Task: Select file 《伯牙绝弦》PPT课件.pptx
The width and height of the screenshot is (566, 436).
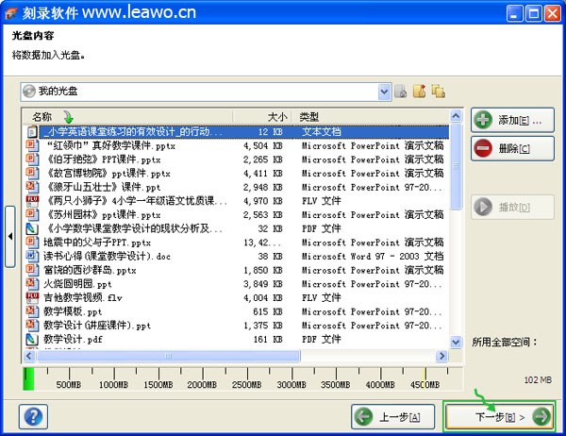Action: tap(237, 159)
